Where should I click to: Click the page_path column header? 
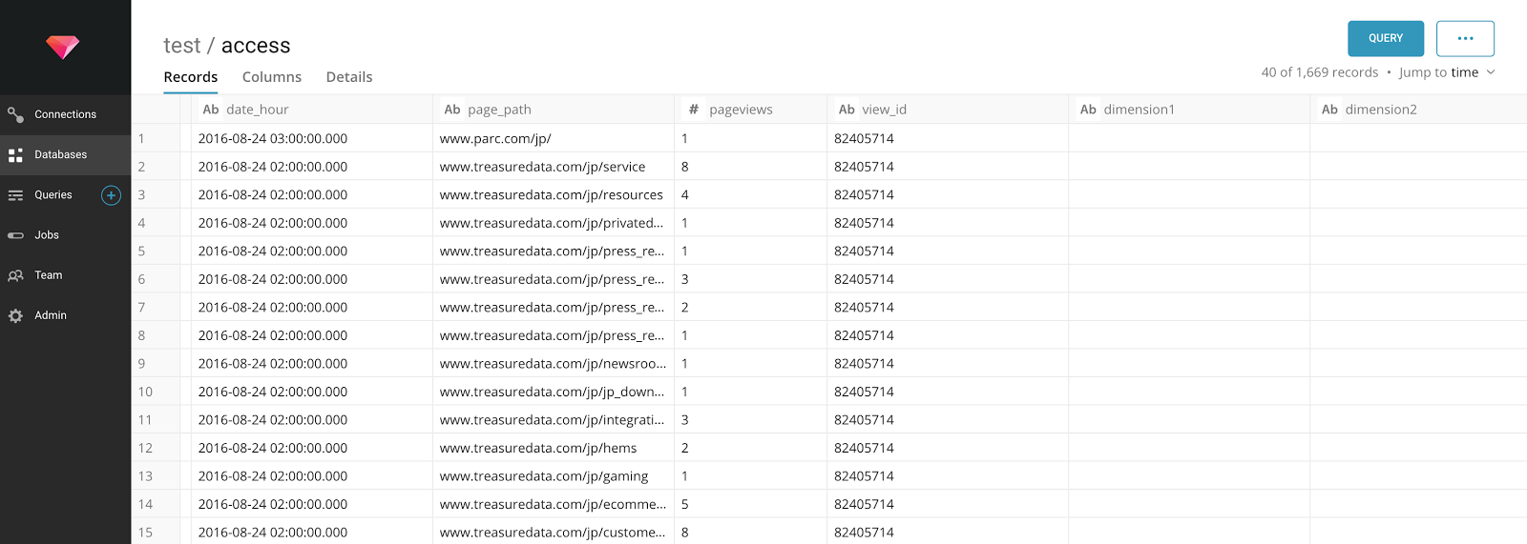pos(554,110)
